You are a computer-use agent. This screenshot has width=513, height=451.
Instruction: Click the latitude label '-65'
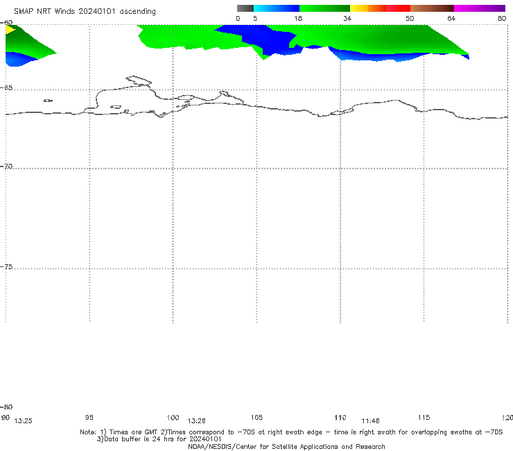[6, 88]
